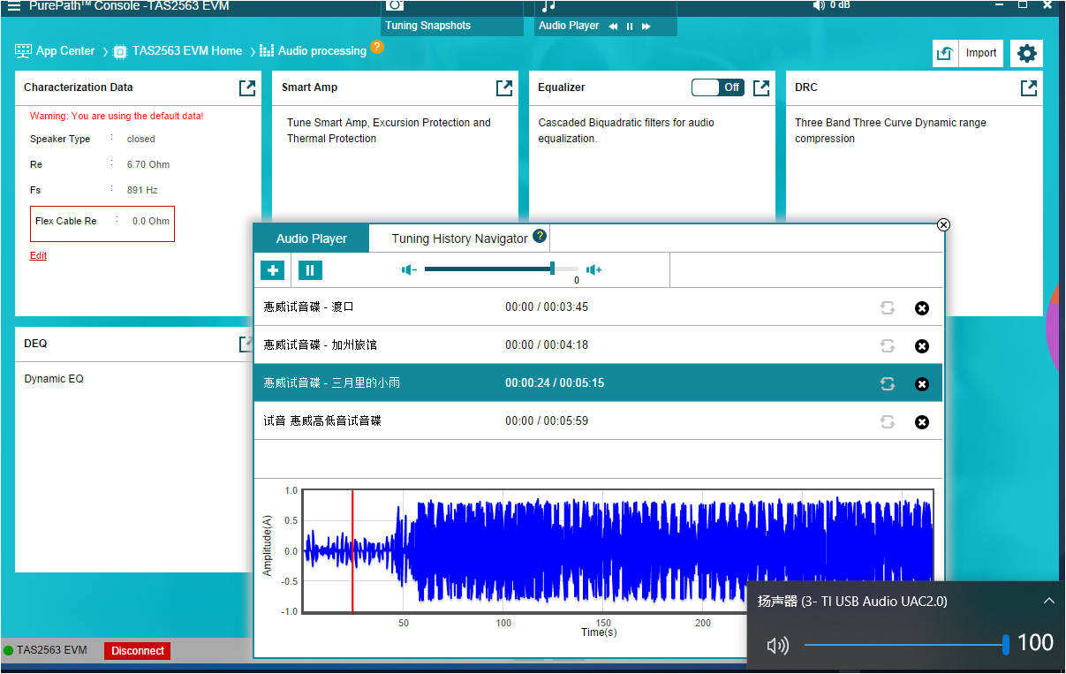This screenshot has width=1066, height=674.
Task: Open DEQ panel pop-out icon
Action: [x=247, y=344]
